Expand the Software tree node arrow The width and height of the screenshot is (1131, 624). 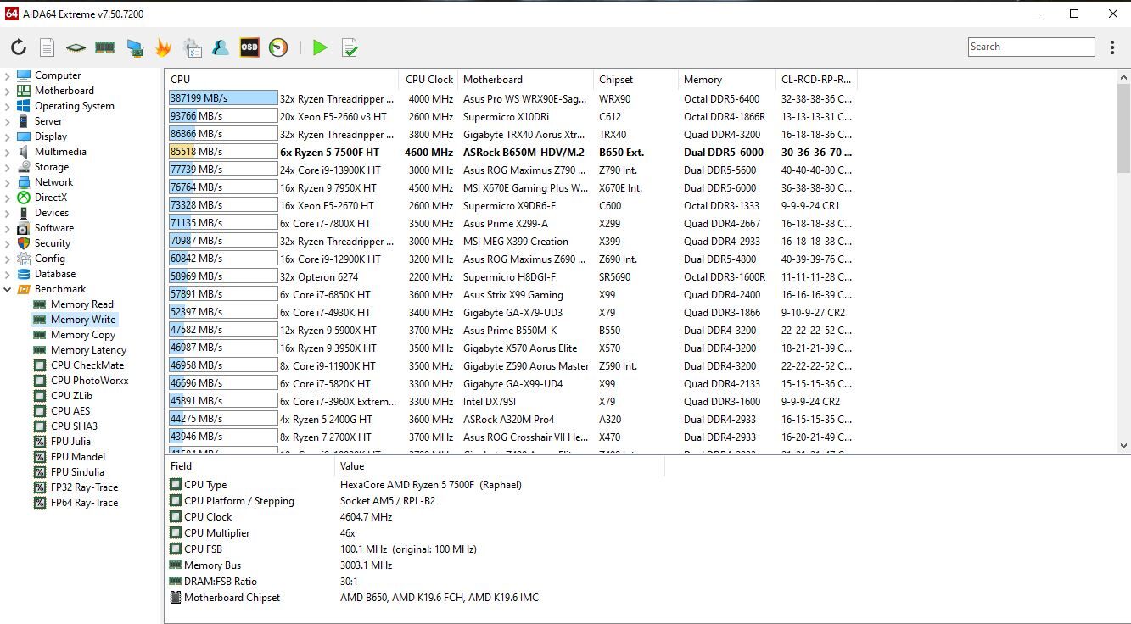pyautogui.click(x=8, y=228)
